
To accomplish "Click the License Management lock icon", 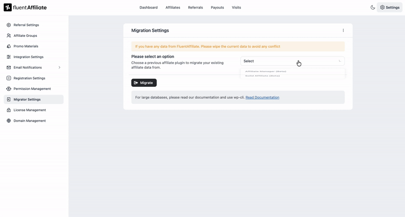I will click(x=9, y=110).
